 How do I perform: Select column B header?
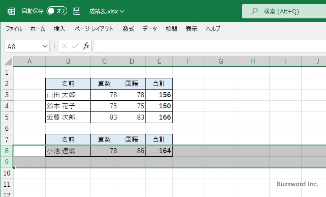click(68, 61)
